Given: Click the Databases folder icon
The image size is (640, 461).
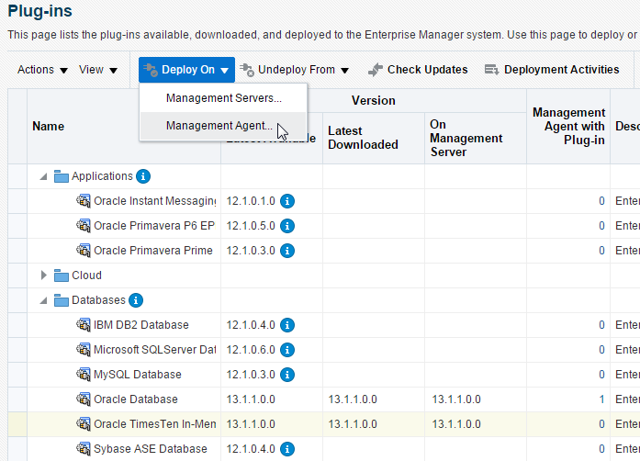Looking at the screenshot, I should click(62, 300).
